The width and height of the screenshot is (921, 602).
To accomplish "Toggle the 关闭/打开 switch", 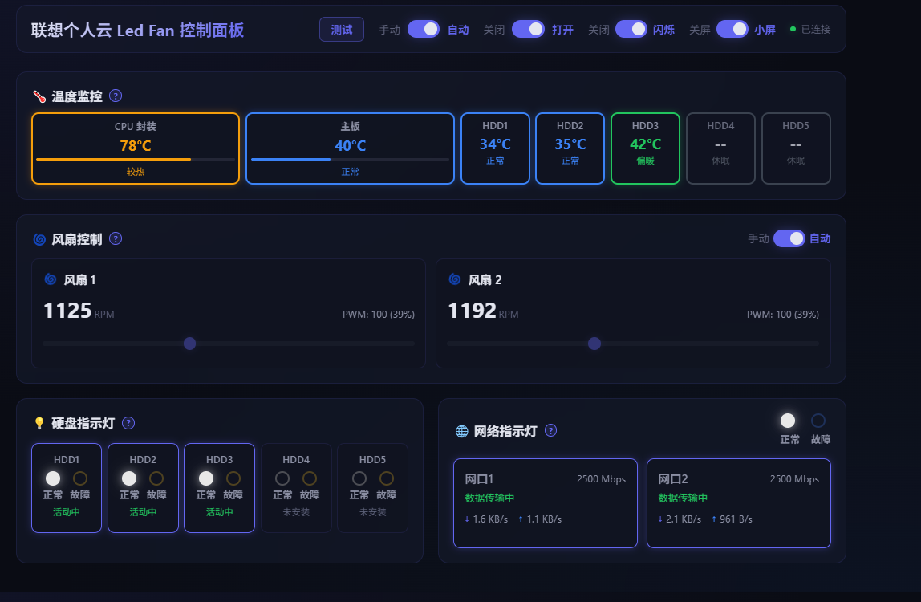I will coord(528,29).
